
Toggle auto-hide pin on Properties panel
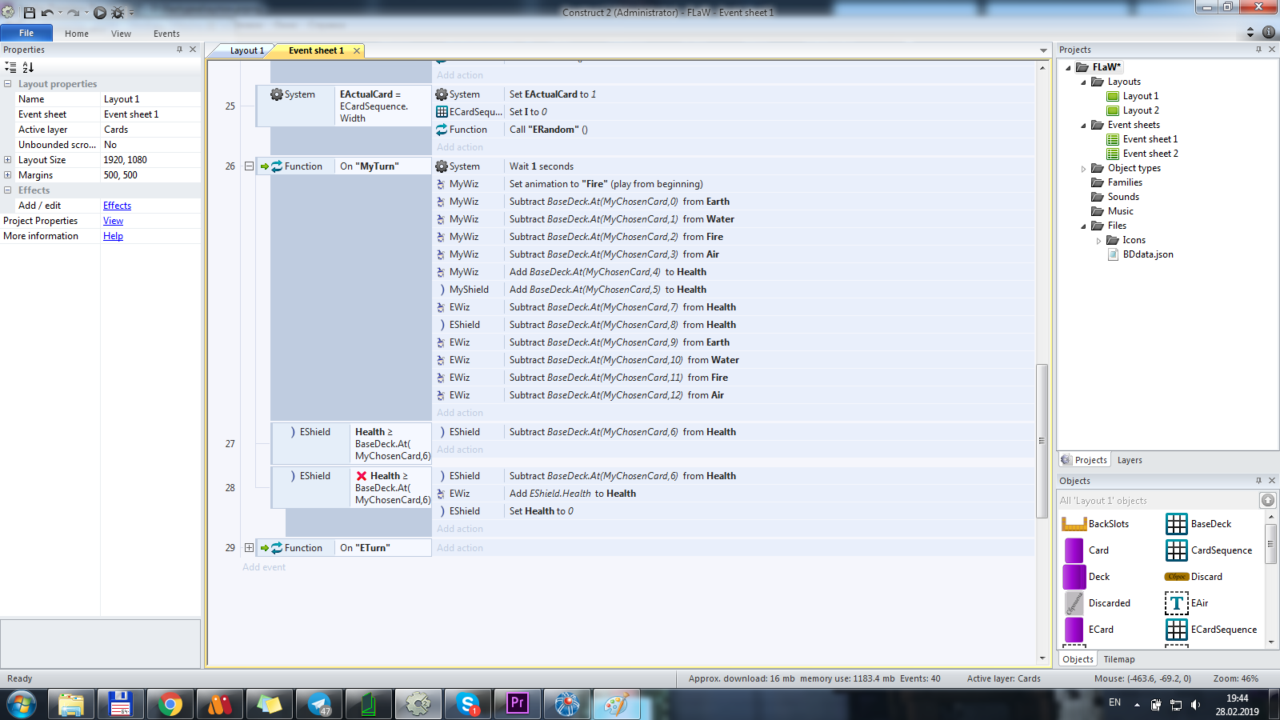pos(179,50)
